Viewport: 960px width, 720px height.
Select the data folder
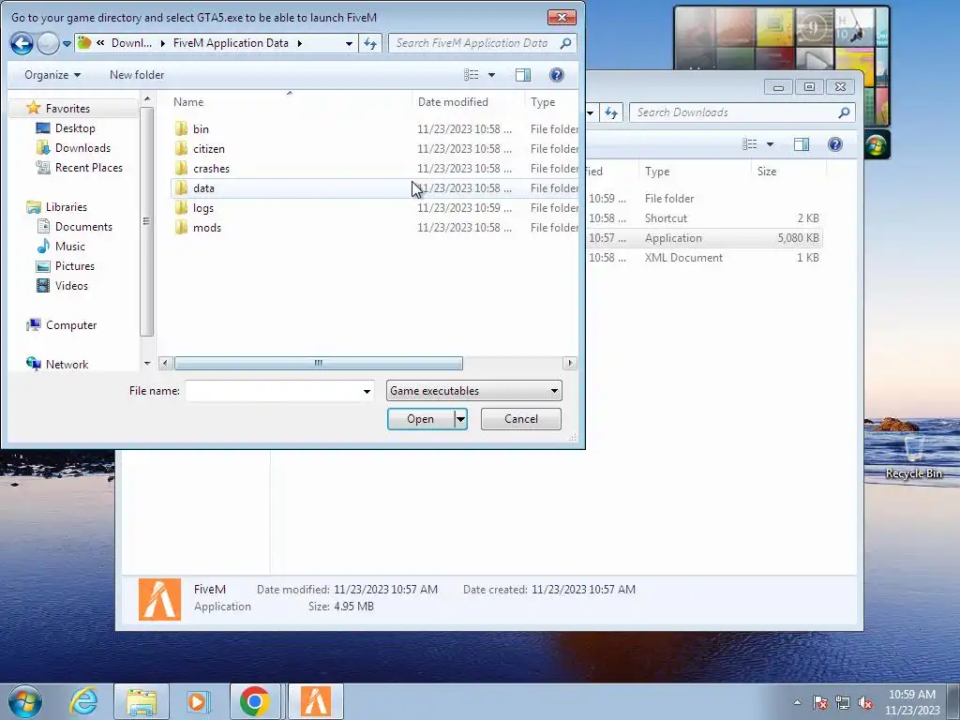pyautogui.click(x=373, y=187)
